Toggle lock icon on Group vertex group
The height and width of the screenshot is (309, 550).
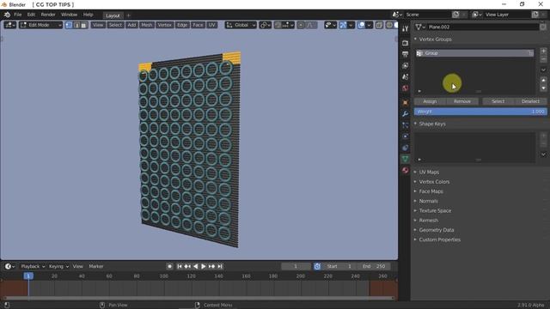click(530, 53)
